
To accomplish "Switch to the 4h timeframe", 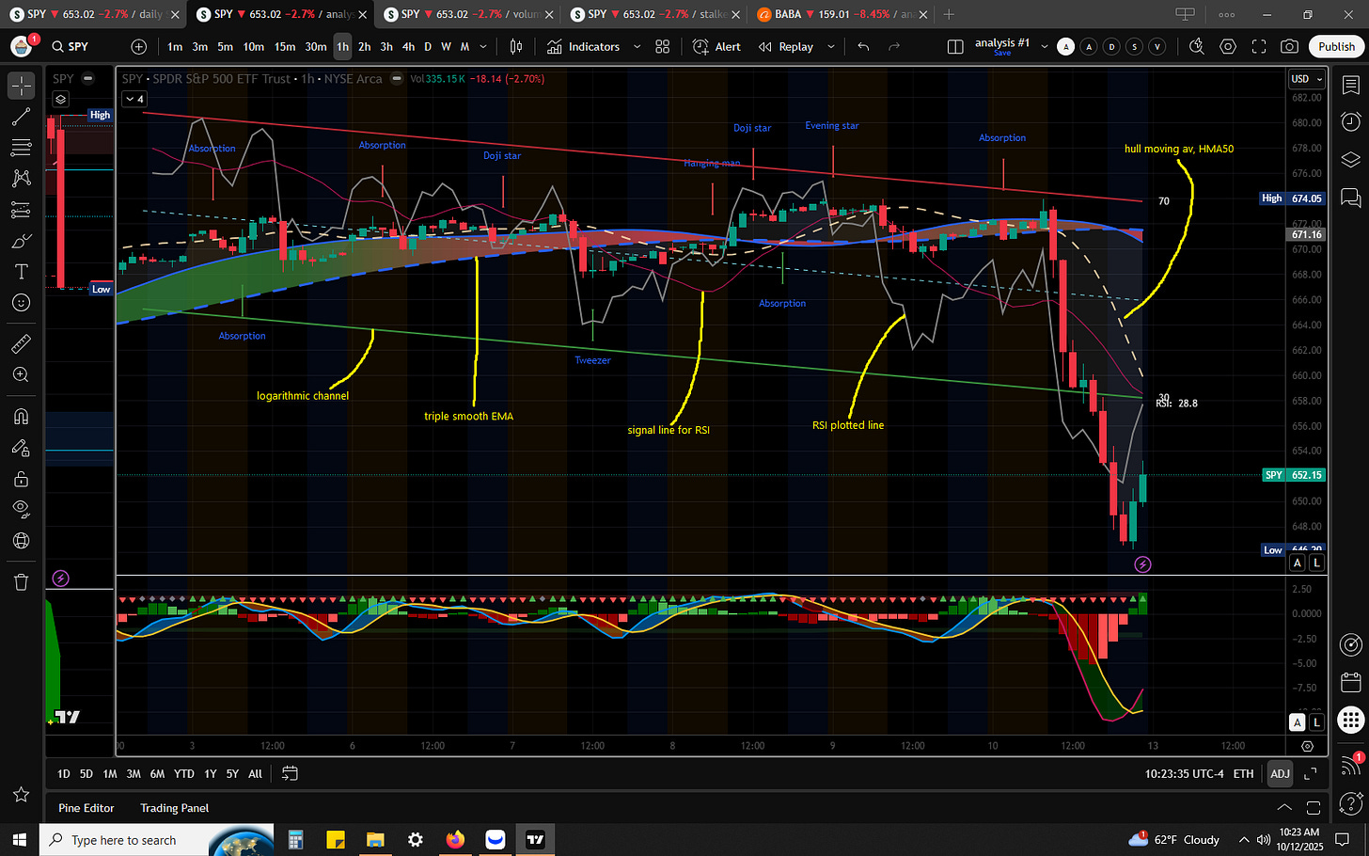I will point(408,46).
